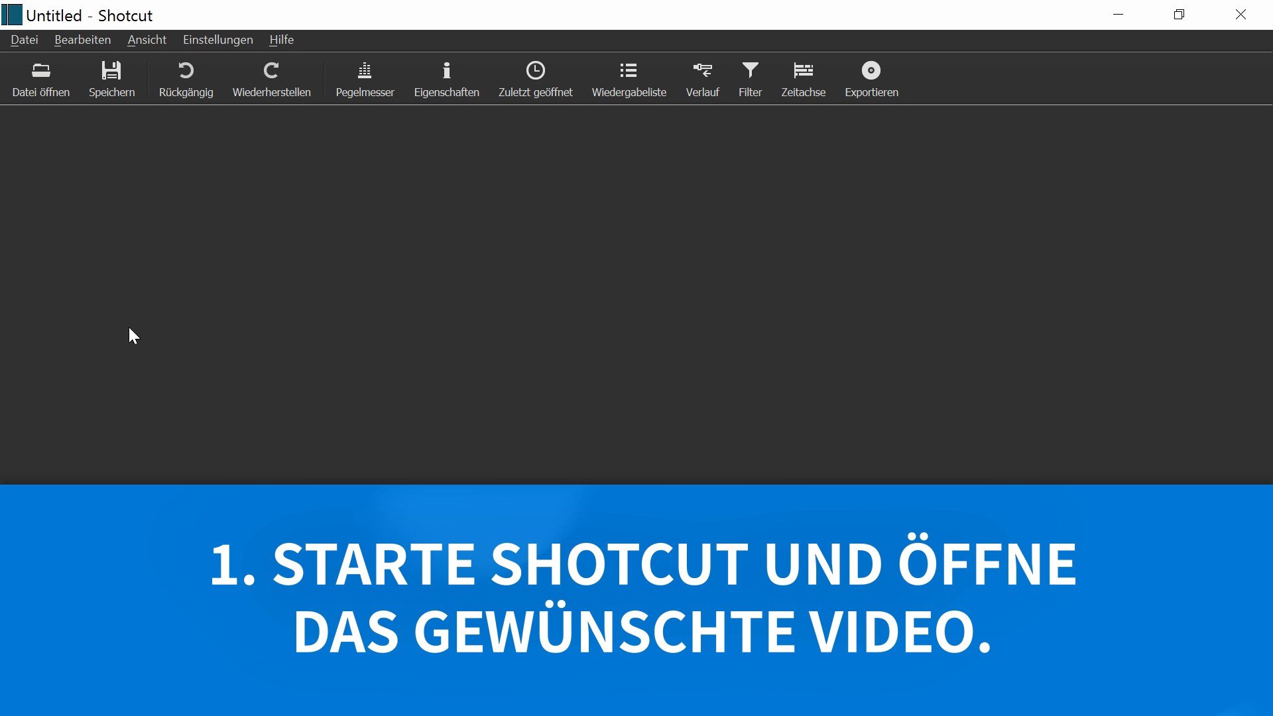This screenshot has height=716, width=1273.
Task: Close the Shotcut window
Action: (1241, 15)
